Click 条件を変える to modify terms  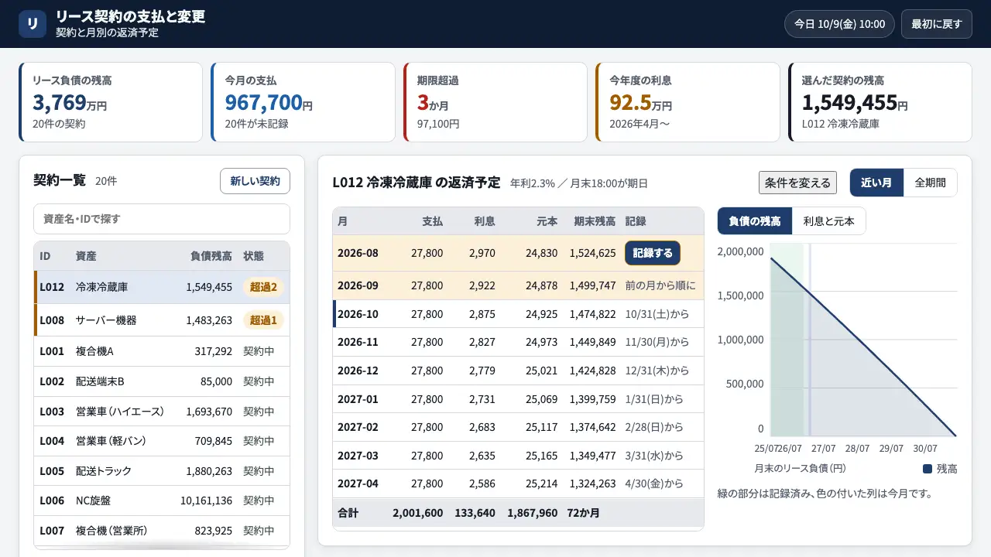(x=797, y=183)
